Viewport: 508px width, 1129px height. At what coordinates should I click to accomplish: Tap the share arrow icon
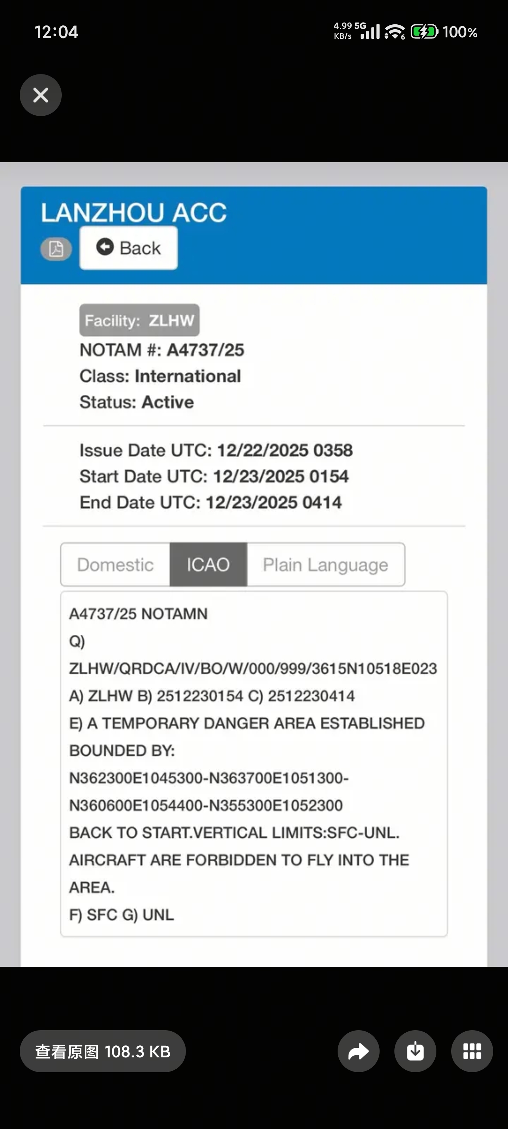coord(358,1051)
